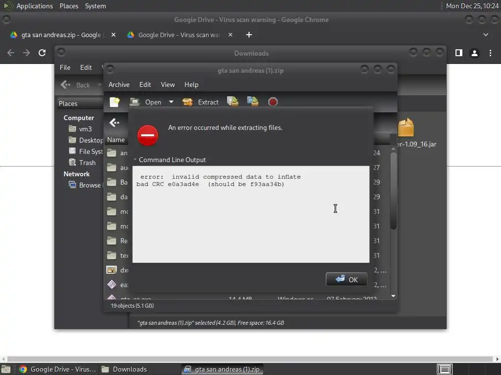Screen dimensions: 501x375
Task: Expand the Open recent dropdown arrow
Action: (x=171, y=102)
